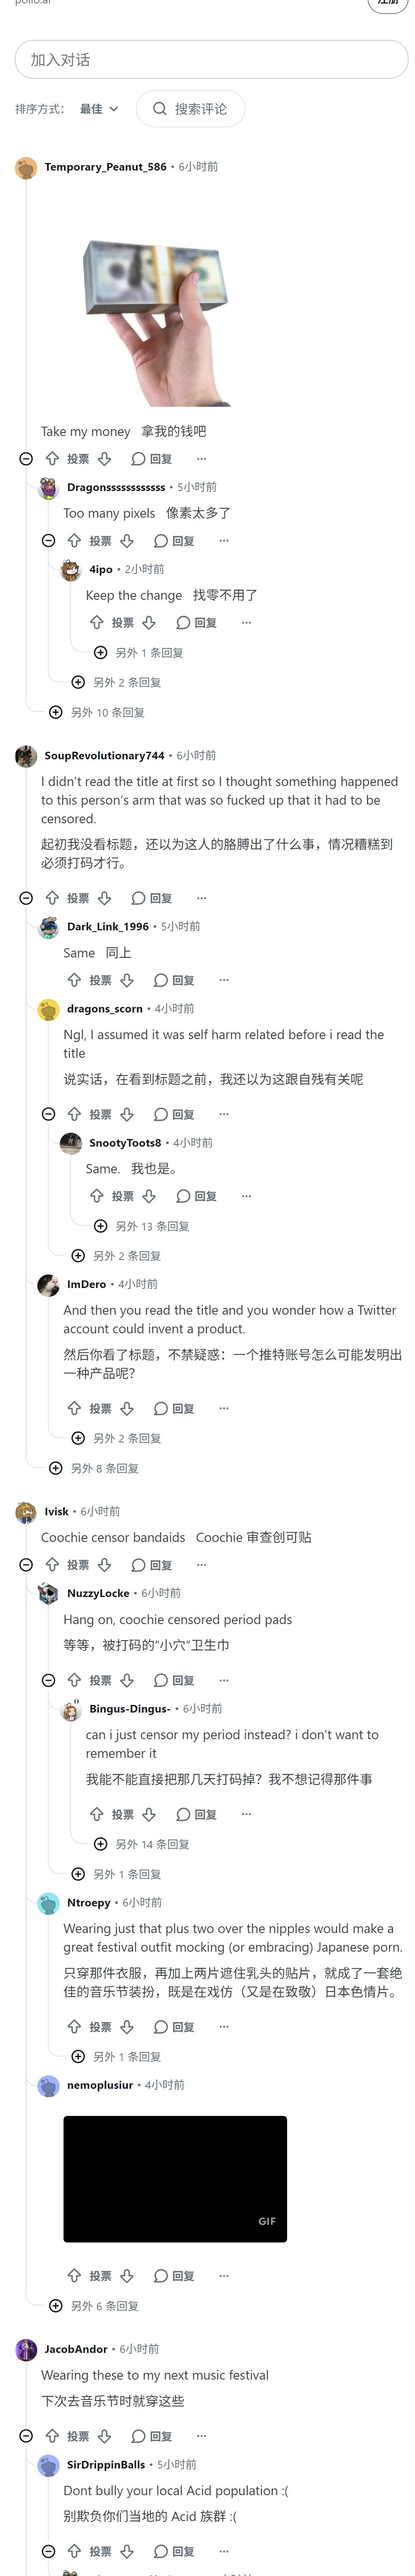Collapse dragons_scorn's reply thread
The image size is (415, 2576).
click(48, 1114)
